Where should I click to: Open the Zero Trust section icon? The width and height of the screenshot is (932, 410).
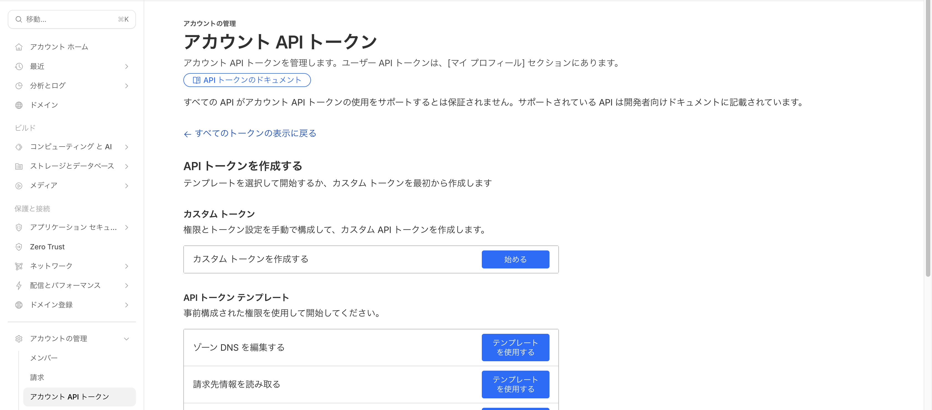coord(19,247)
